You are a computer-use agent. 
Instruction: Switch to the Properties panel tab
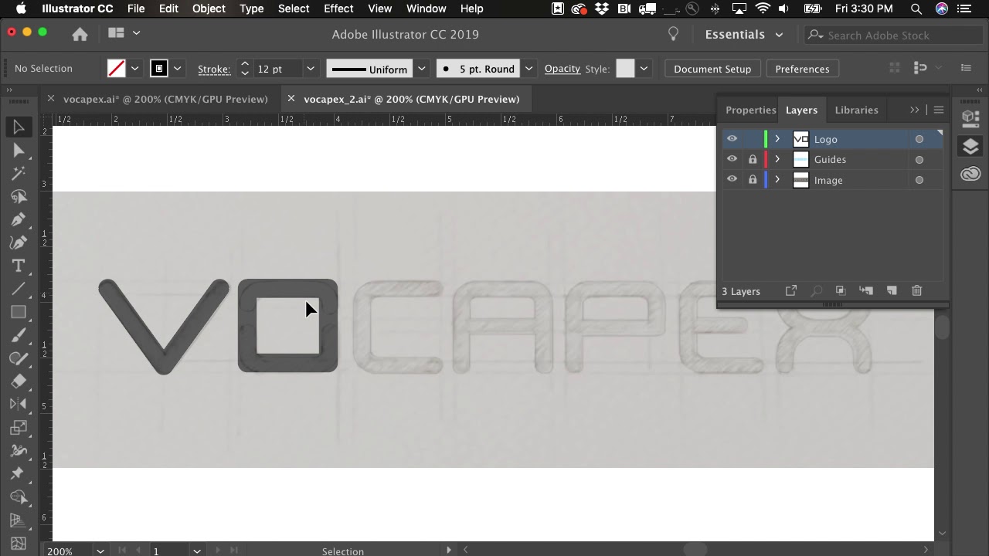(x=750, y=110)
